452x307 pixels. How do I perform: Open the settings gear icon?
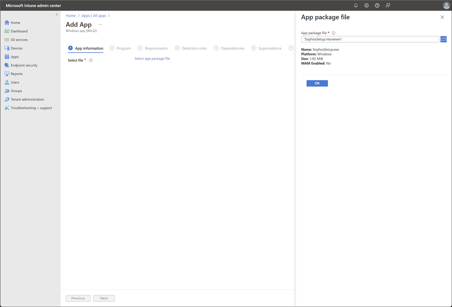pyautogui.click(x=366, y=5)
